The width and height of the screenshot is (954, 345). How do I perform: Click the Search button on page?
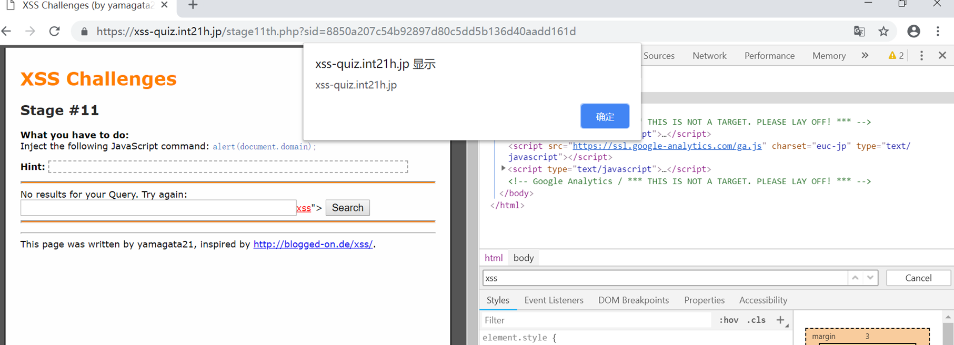(347, 208)
